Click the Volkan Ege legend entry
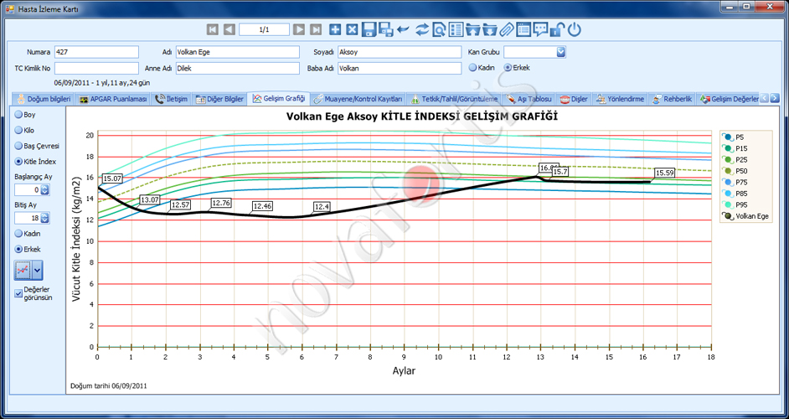Viewport: 789px width, 419px height. pyautogui.click(x=745, y=216)
